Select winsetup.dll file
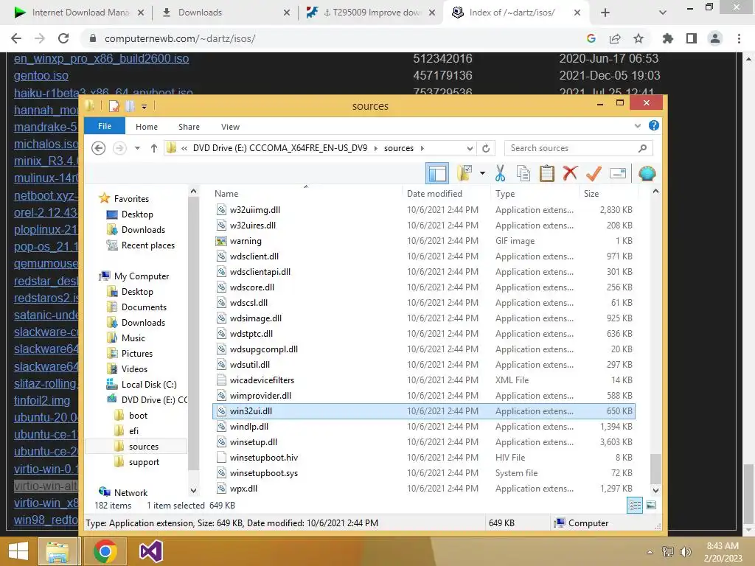Screen dimensions: 755x566 (424, 442)
